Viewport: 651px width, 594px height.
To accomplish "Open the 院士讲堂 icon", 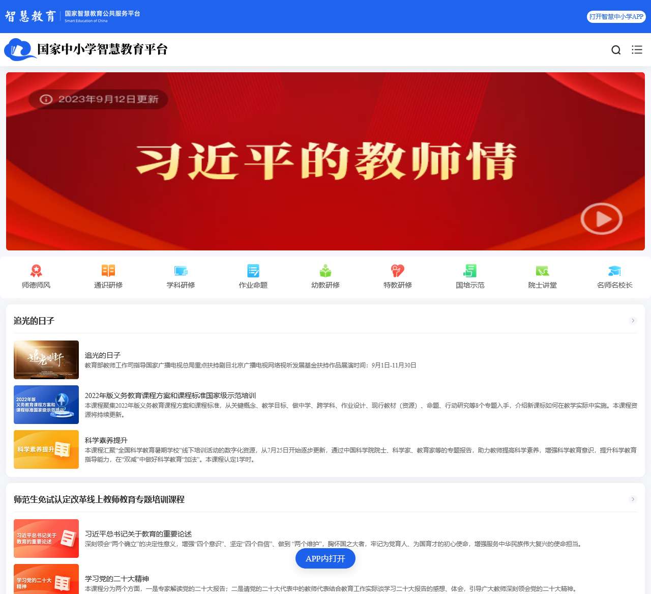I will click(x=543, y=271).
